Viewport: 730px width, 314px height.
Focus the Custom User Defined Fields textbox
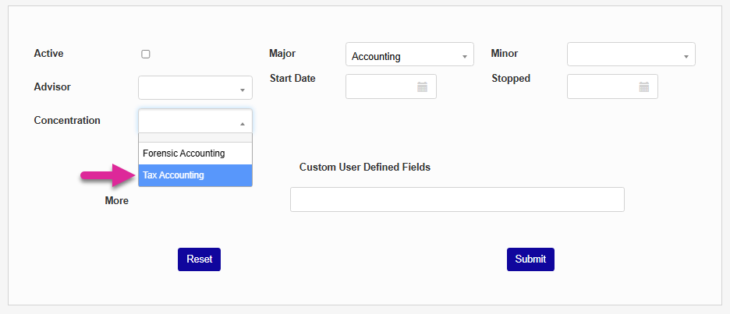click(457, 199)
